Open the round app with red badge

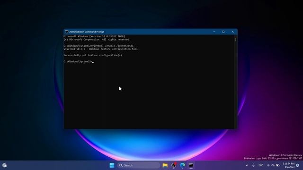[x=174, y=165]
